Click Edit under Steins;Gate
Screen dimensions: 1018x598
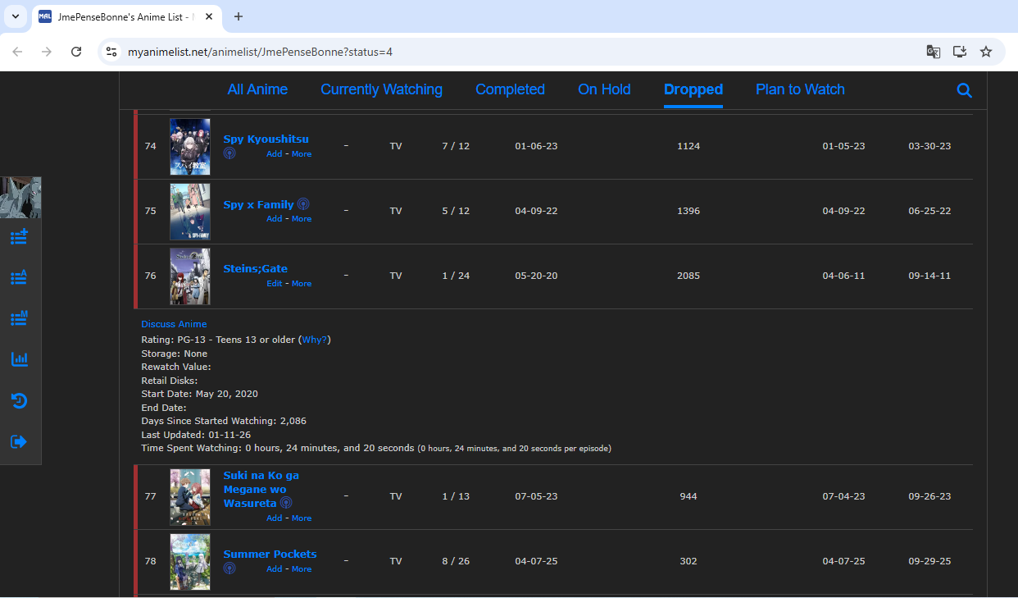tap(274, 284)
